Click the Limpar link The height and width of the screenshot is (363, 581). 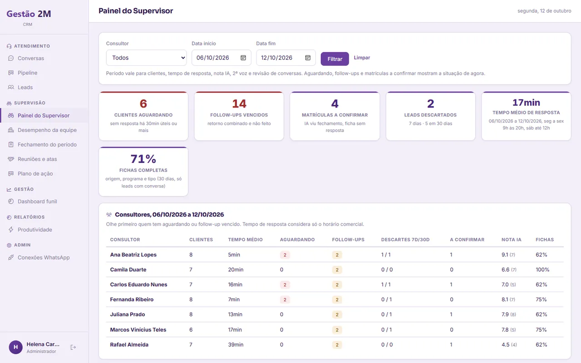pyautogui.click(x=362, y=58)
